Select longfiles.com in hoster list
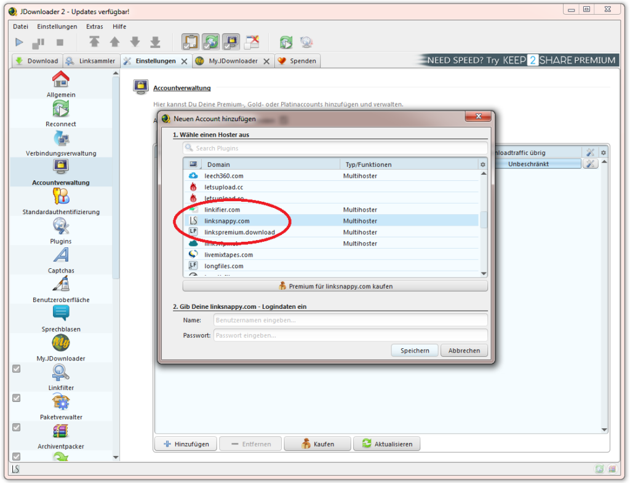Image resolution: width=630 pixels, height=483 pixels. tap(332, 266)
